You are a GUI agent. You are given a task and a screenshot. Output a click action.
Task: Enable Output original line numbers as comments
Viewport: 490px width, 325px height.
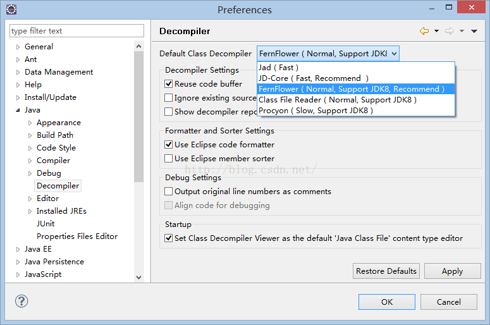tap(168, 191)
